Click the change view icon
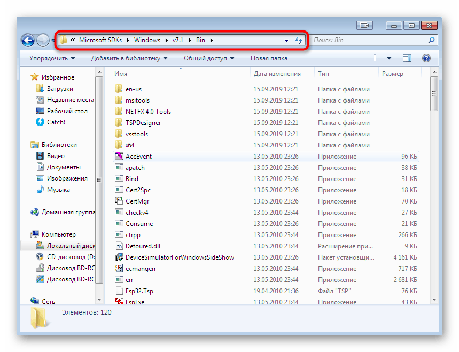This screenshot has width=459, height=352. click(x=378, y=58)
